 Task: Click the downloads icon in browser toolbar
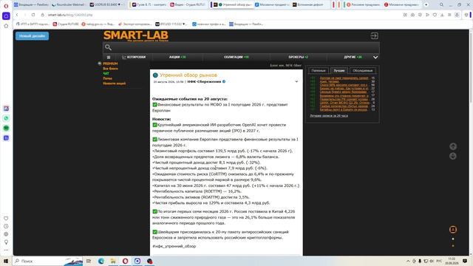tap(442, 15)
